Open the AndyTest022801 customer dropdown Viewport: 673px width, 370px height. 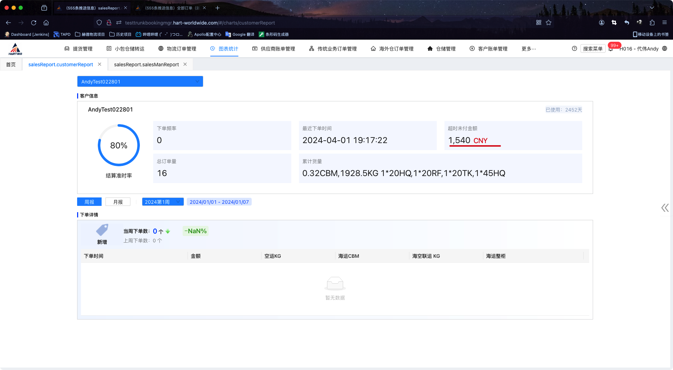click(x=140, y=82)
